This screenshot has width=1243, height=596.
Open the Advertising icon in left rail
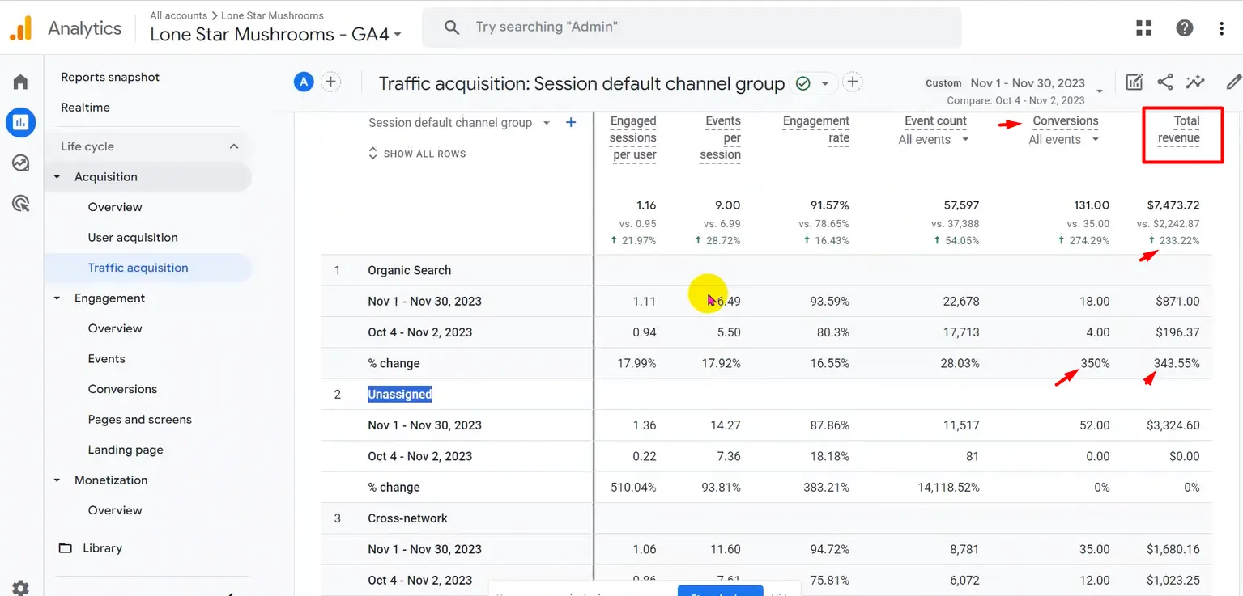coord(20,203)
